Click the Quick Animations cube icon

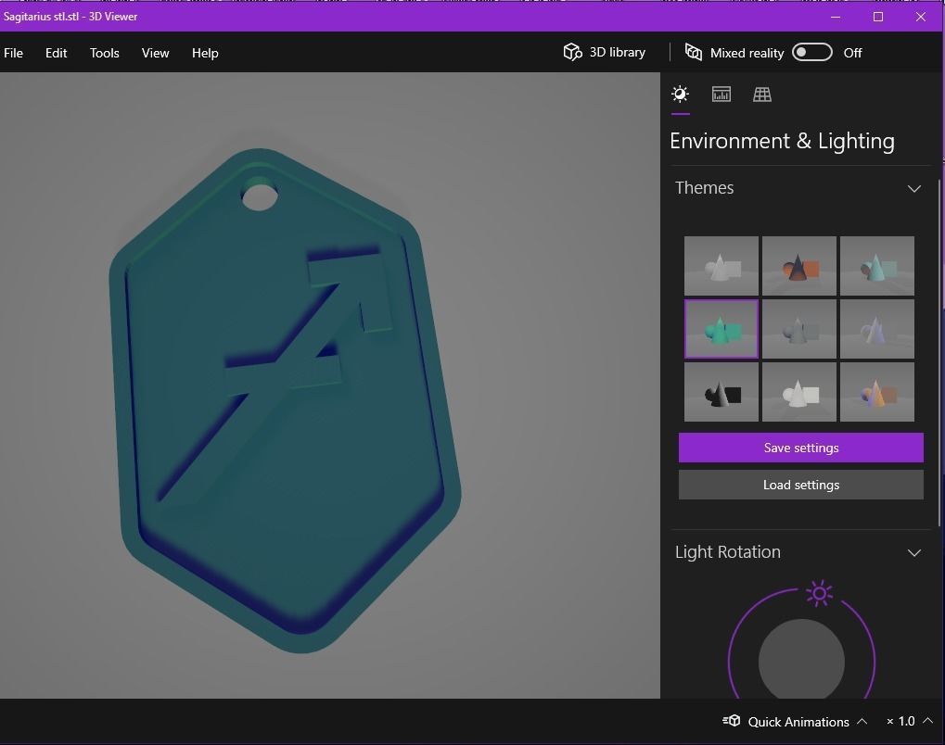click(x=731, y=721)
